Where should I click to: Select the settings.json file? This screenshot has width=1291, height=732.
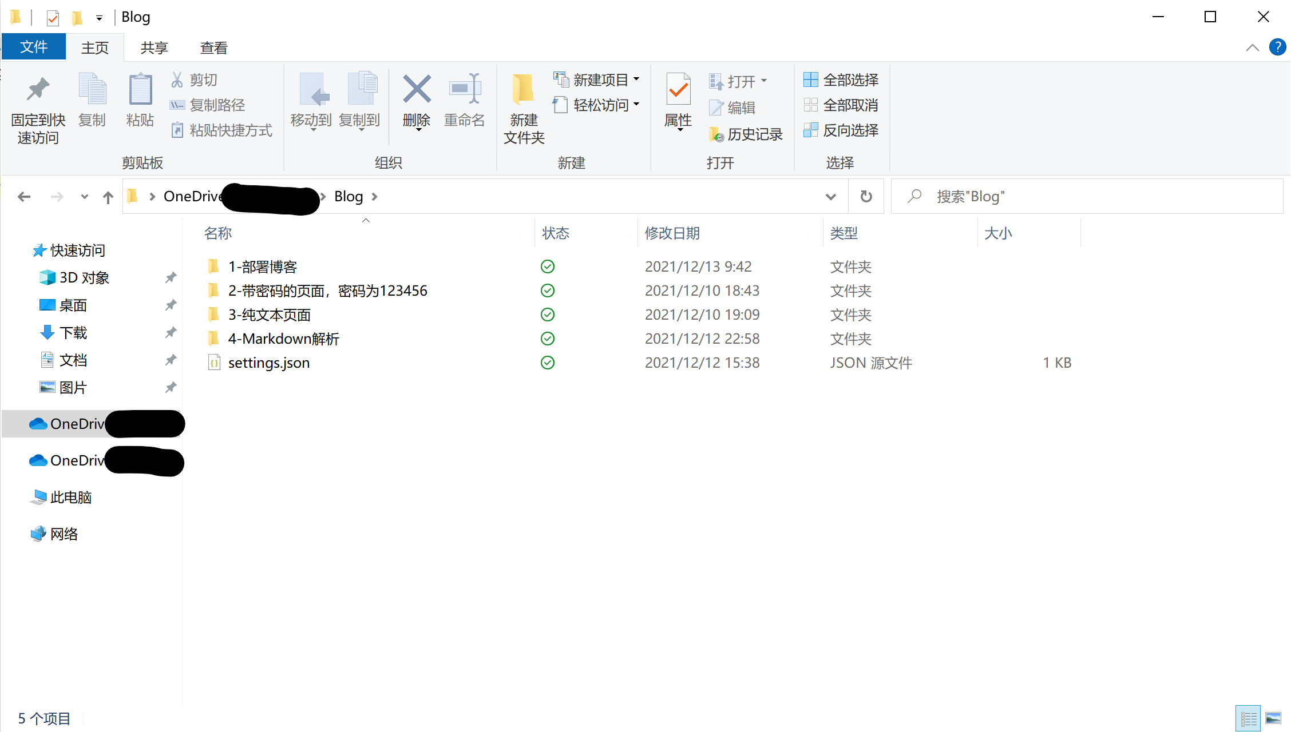tap(268, 363)
